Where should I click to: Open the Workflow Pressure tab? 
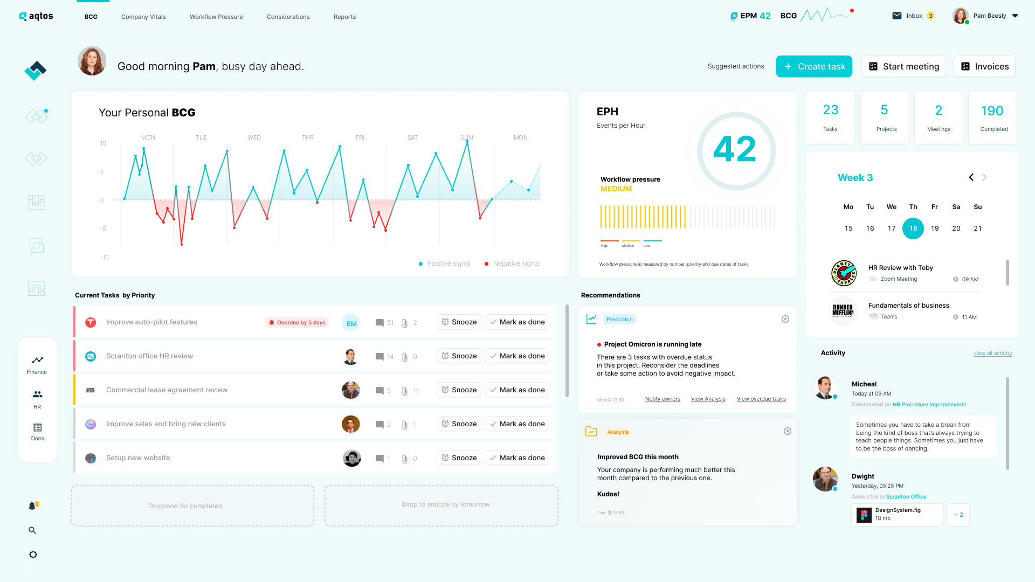point(216,16)
